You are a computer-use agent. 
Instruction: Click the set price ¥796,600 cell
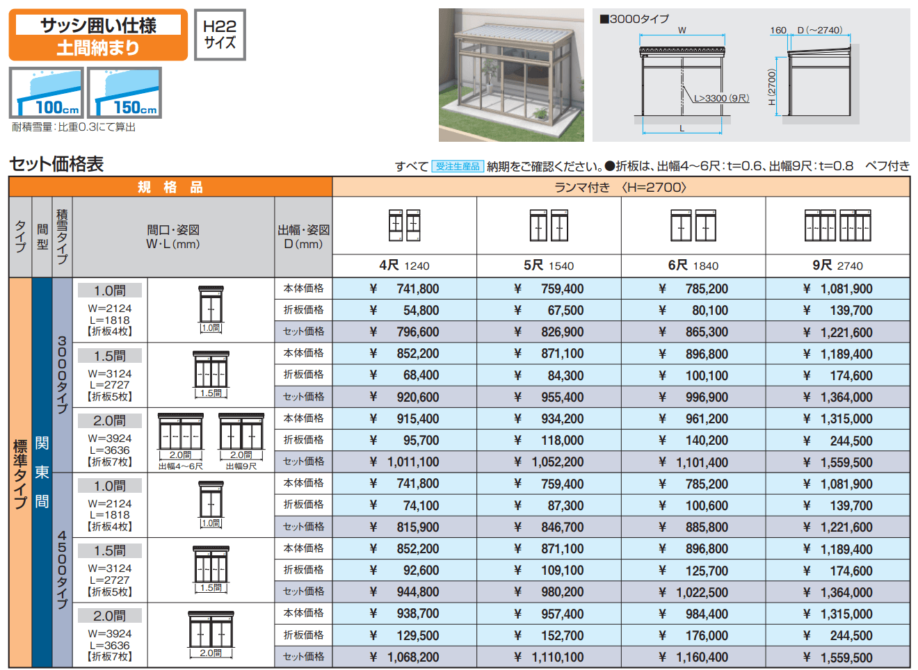pos(404,332)
